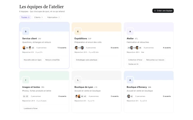This screenshot has height=120, width=193.
Task: Click the ANN team code label
Action: tap(149, 87)
